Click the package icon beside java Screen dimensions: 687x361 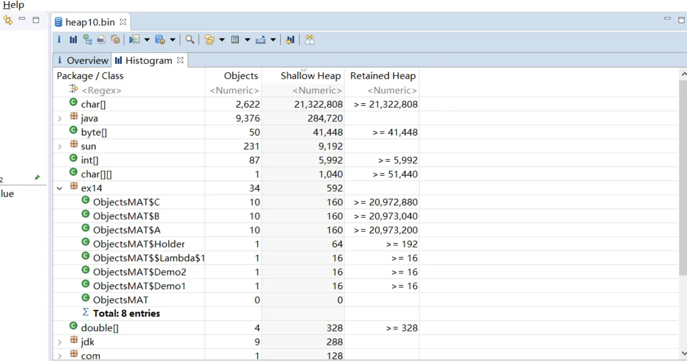tap(74, 116)
